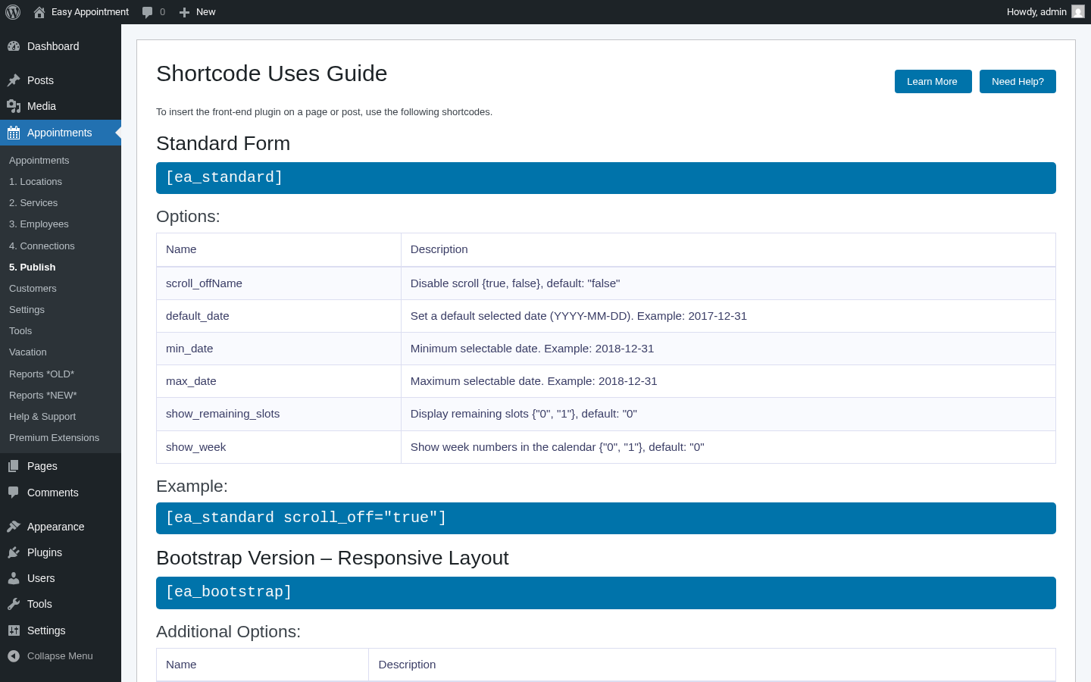Click the Posts pushpin icon
Screen dimensions: 1091x682
(14, 80)
